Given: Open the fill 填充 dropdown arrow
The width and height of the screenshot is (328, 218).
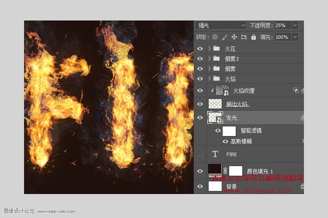Looking at the screenshot, I should (x=295, y=37).
